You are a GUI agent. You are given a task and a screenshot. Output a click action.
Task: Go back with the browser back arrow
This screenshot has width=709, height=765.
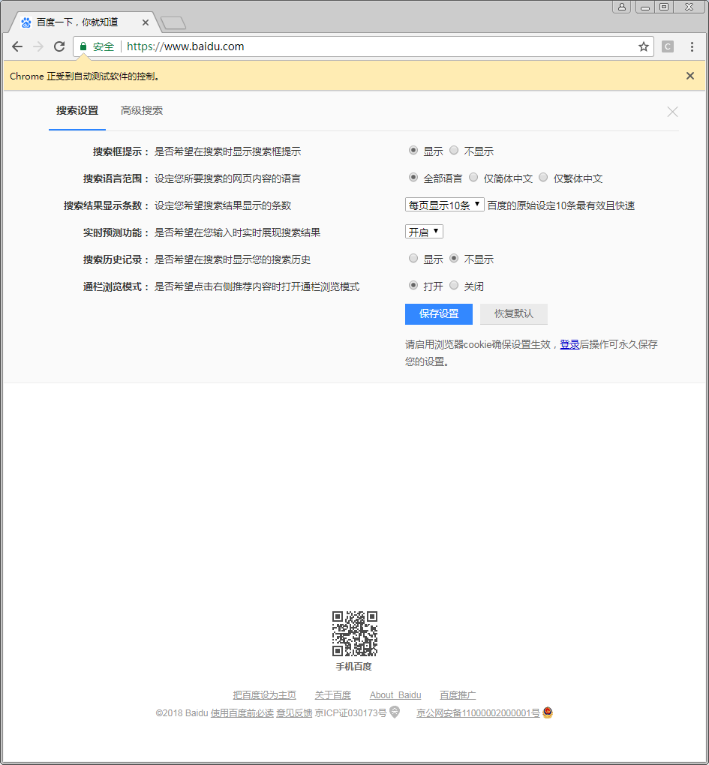click(17, 46)
